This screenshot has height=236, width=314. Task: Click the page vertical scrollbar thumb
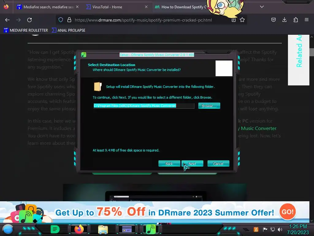(x=312, y=52)
